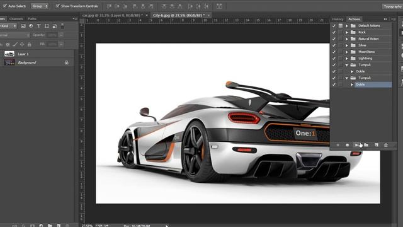Open the Fill slider arrow

pyautogui.click(x=61, y=44)
